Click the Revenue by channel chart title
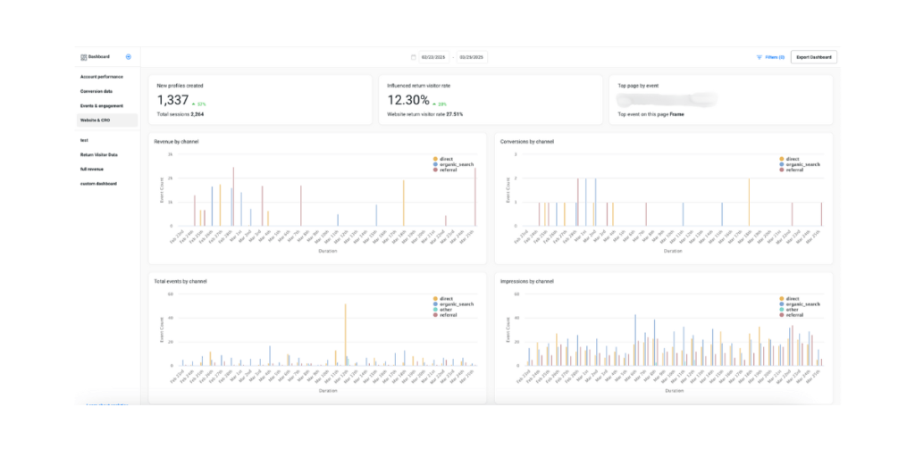The width and height of the screenshot is (915, 457). click(x=176, y=142)
